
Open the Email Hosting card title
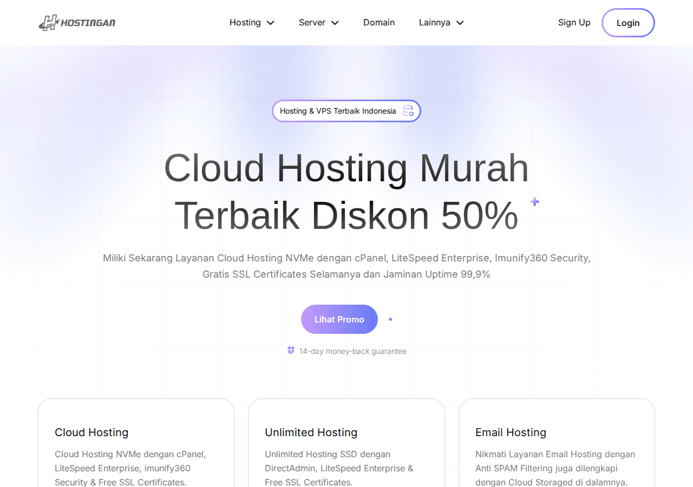511,432
